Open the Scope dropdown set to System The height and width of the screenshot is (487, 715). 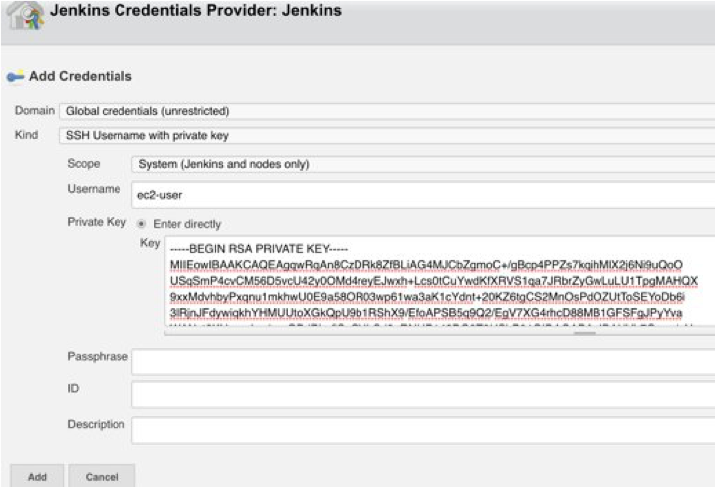[x=423, y=164]
